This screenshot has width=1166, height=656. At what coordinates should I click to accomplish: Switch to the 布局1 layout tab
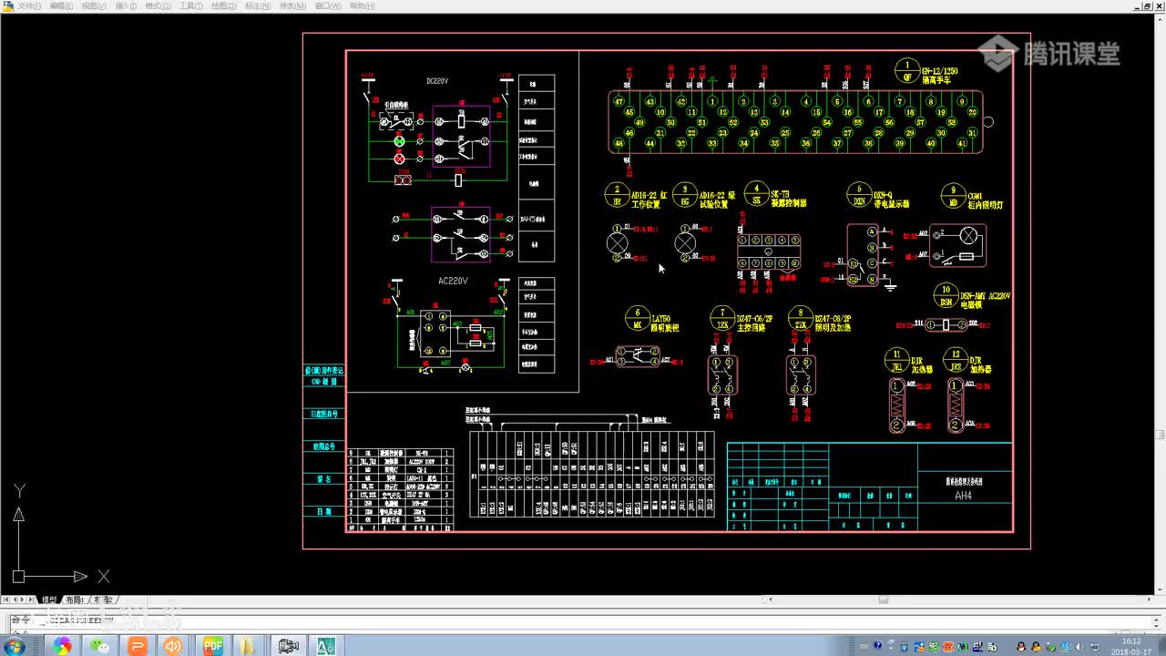point(75,600)
